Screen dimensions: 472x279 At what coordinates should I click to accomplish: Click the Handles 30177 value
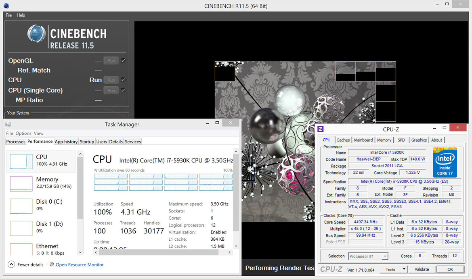point(154,231)
